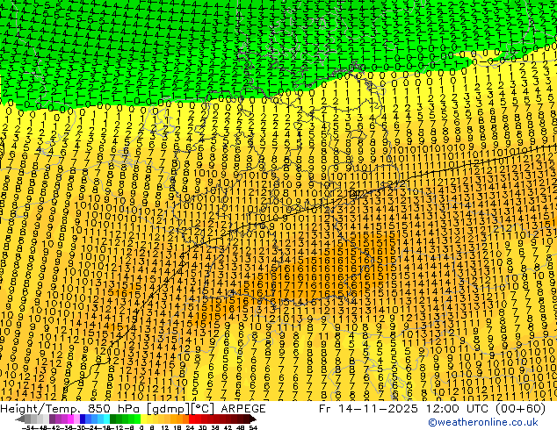Select the cyan legend swatch
Screen dimensions: 557x430
pyautogui.click(x=106, y=419)
